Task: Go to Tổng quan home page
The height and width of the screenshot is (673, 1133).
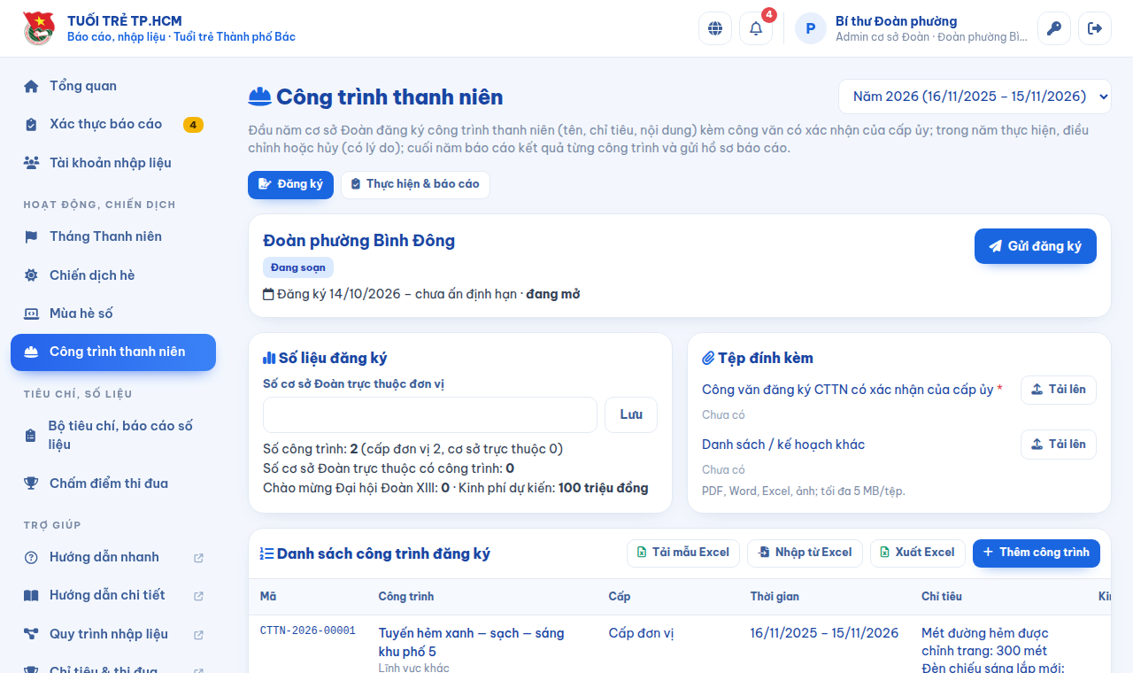Action: 113,86
